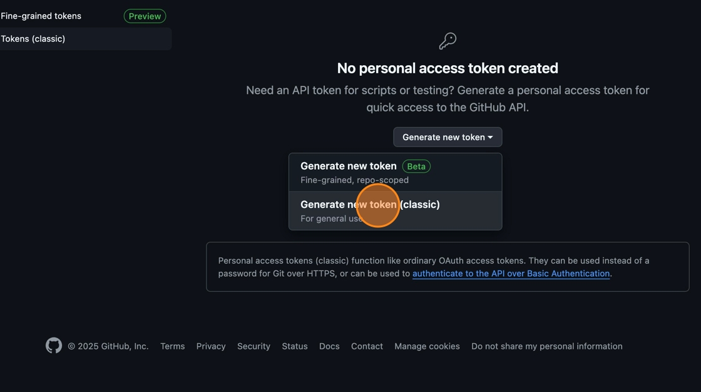Click the green Preview badge
701x392 pixels.
point(145,16)
